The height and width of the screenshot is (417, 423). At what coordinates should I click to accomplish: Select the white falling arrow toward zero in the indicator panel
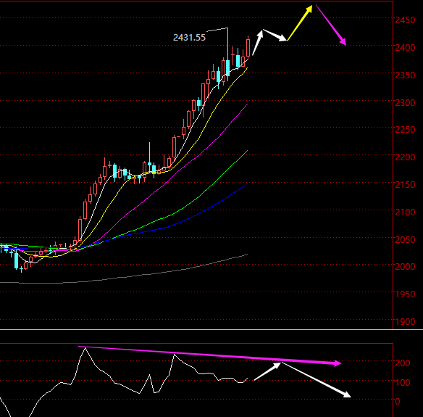point(317,380)
